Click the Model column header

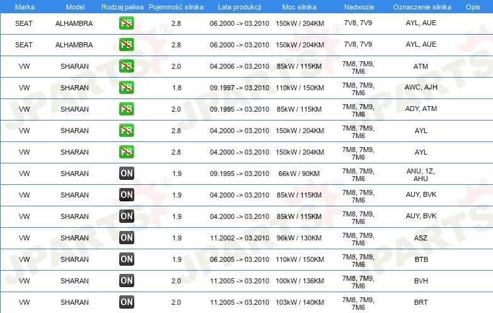click(75, 7)
